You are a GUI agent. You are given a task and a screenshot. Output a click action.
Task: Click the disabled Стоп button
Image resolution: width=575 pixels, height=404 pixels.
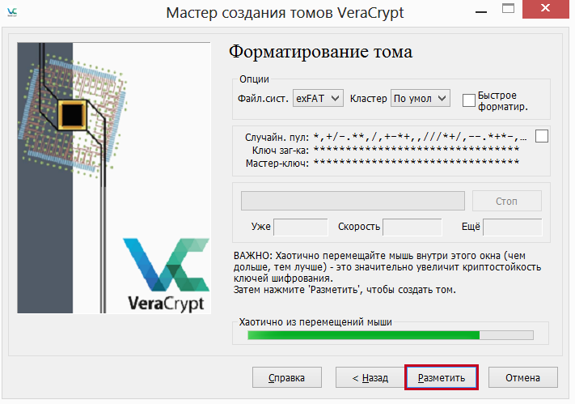click(507, 201)
